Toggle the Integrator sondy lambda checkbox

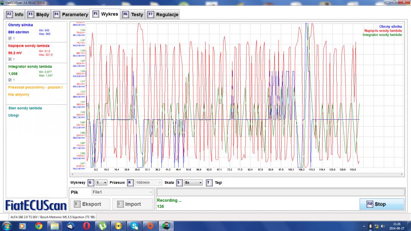(10, 80)
